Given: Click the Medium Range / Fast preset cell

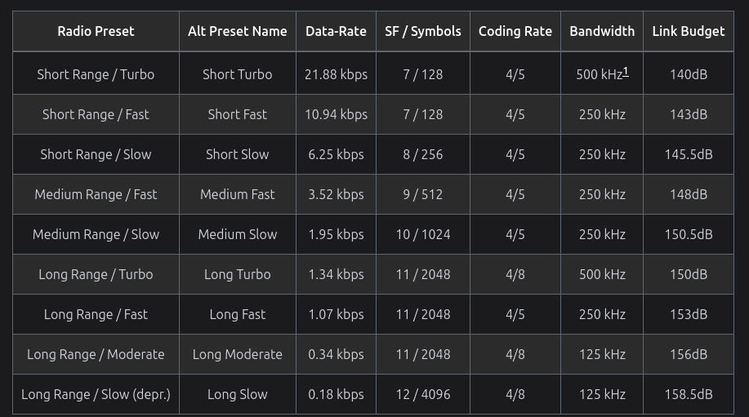Looking at the screenshot, I should (96, 194).
